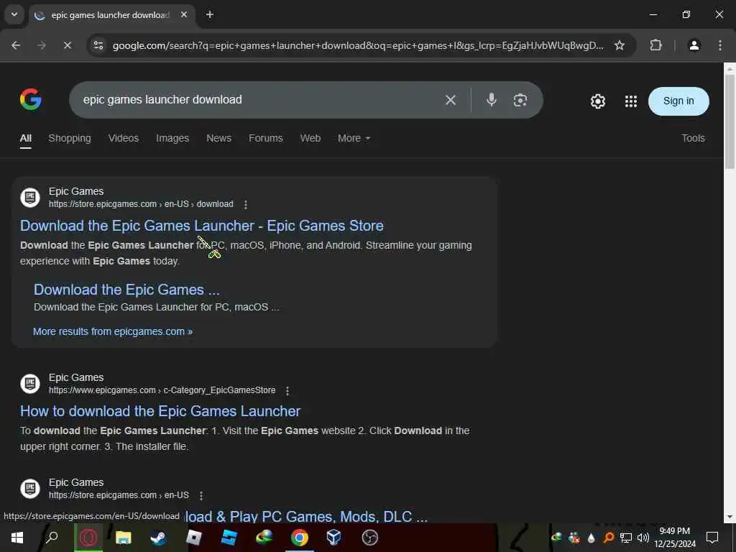Open three-dot menu beside store.epicgames.com en-US result
The height and width of the screenshot is (552, 736).
[201, 496]
